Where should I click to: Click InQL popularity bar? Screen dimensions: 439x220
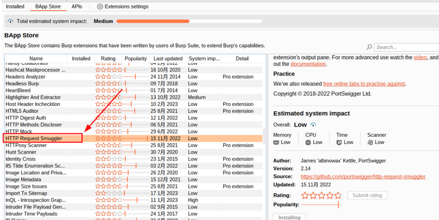point(136,200)
